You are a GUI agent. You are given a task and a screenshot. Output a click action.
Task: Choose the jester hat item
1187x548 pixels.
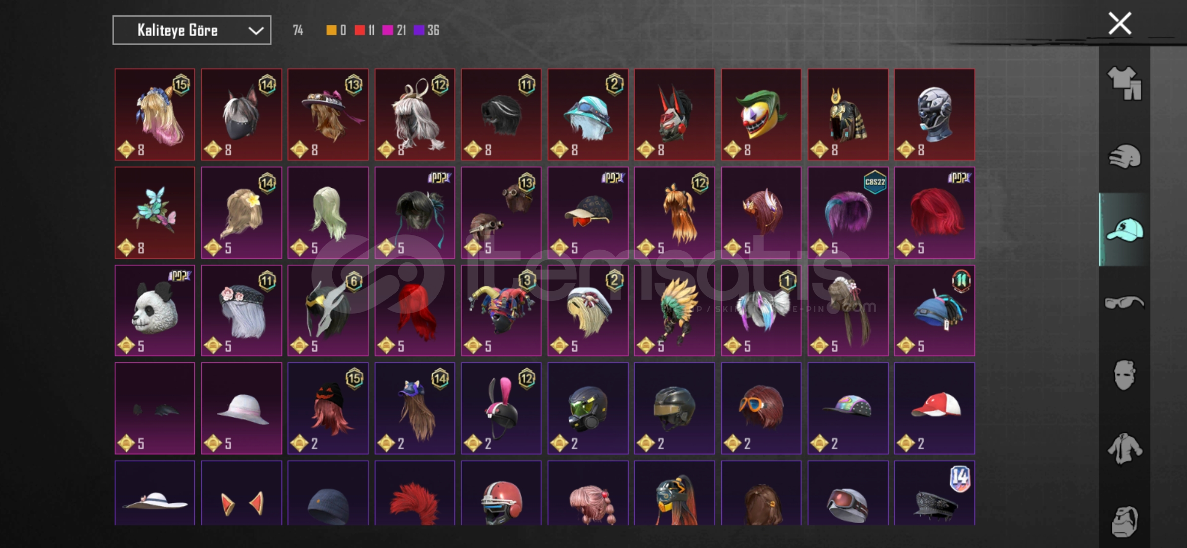click(501, 310)
